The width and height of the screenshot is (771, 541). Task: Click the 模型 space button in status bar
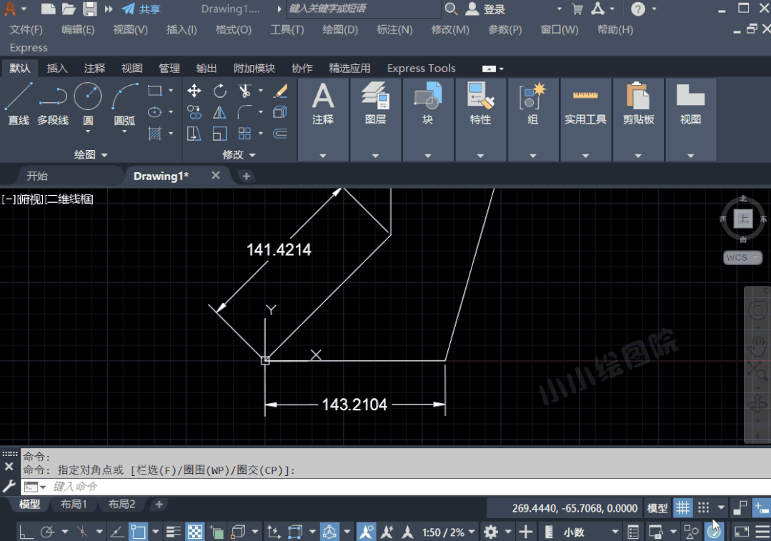click(657, 508)
